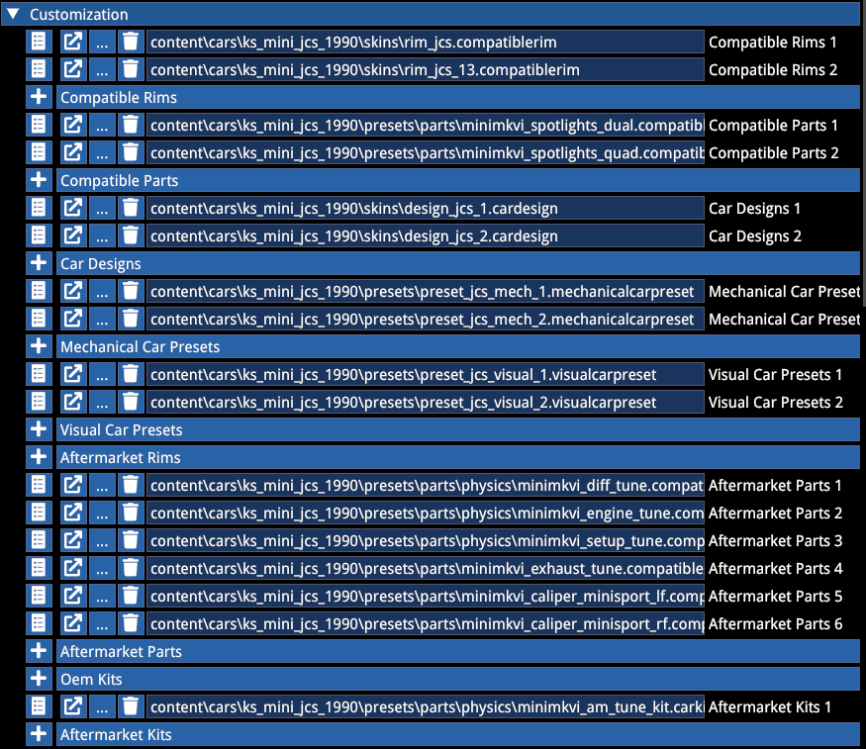This screenshot has height=749, width=866.
Task: Delete the Aftermarket Kits 1 entry
Action: pos(131,705)
